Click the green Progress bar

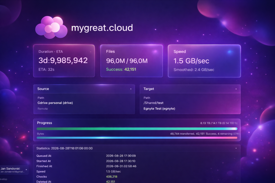point(137,129)
